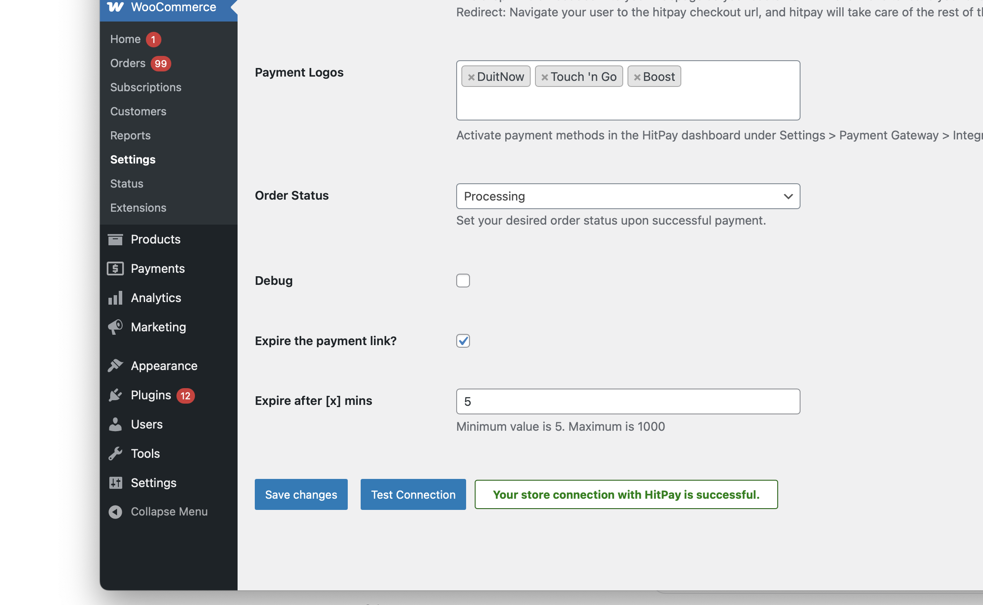Image resolution: width=983 pixels, height=605 pixels.
Task: Click the Tools wrench icon
Action: pos(115,454)
